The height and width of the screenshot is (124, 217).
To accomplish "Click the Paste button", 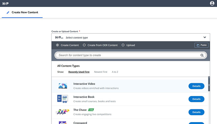I will point(201,45).
